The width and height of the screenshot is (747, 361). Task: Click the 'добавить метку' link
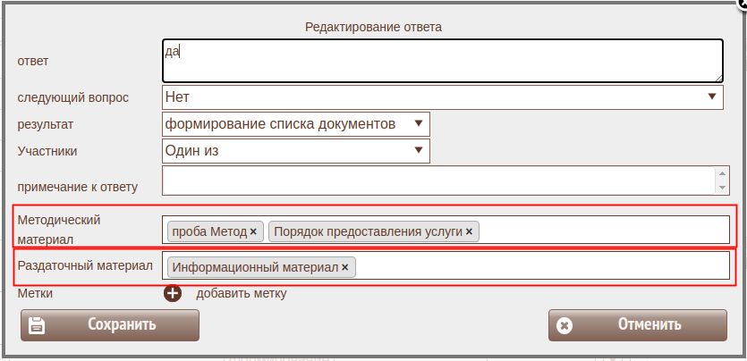pyautogui.click(x=242, y=293)
